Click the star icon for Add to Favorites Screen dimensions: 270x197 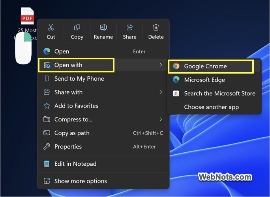(x=47, y=106)
